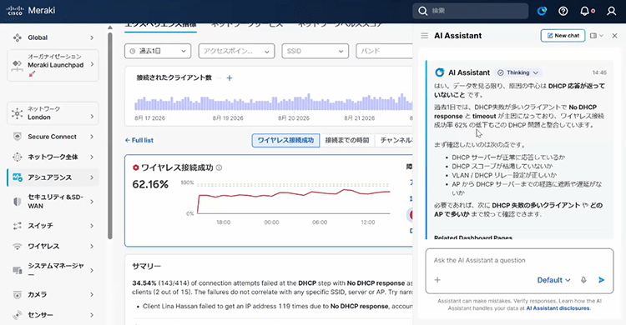Expand the Thinking disclosure in AI Assistant
Image resolution: width=626 pixels, height=325 pixels.
pyautogui.click(x=517, y=72)
